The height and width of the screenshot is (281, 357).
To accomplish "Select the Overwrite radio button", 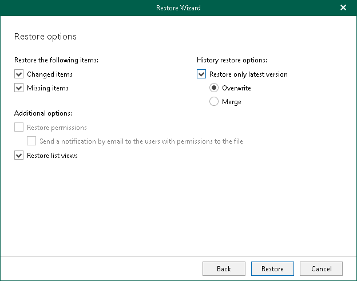I will click(214, 88).
